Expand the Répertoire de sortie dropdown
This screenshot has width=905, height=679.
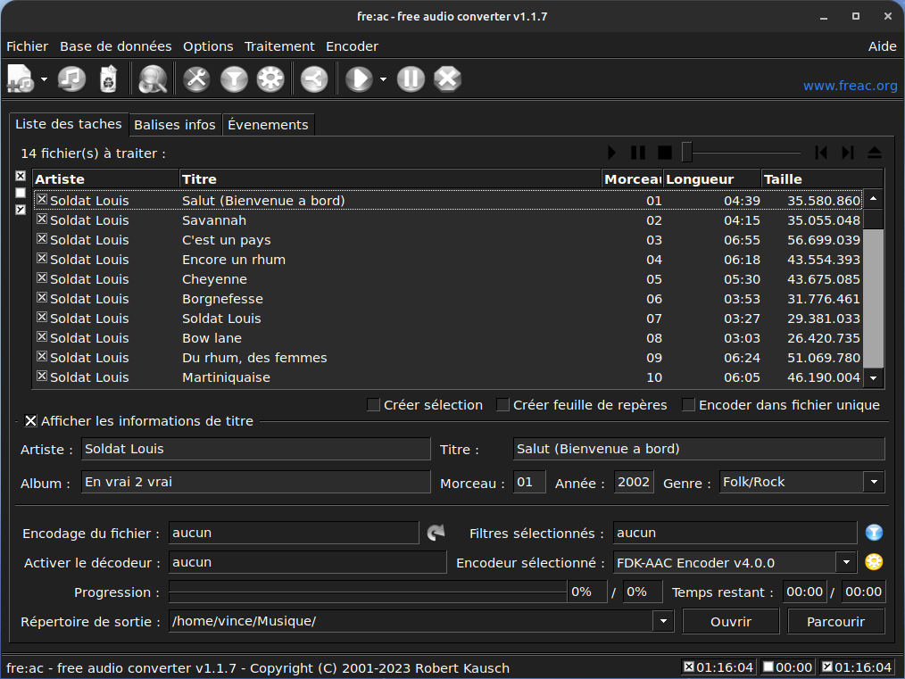pos(662,621)
